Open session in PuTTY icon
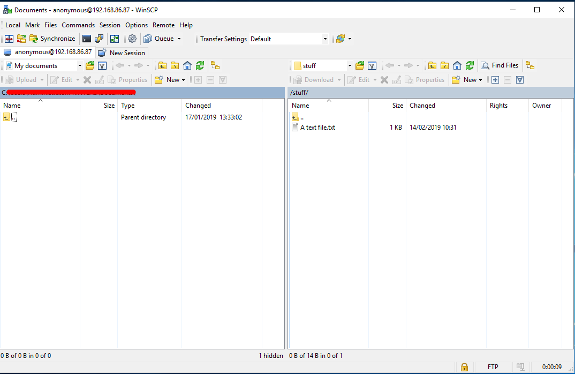Image resolution: width=575 pixels, height=374 pixels. (x=99, y=39)
